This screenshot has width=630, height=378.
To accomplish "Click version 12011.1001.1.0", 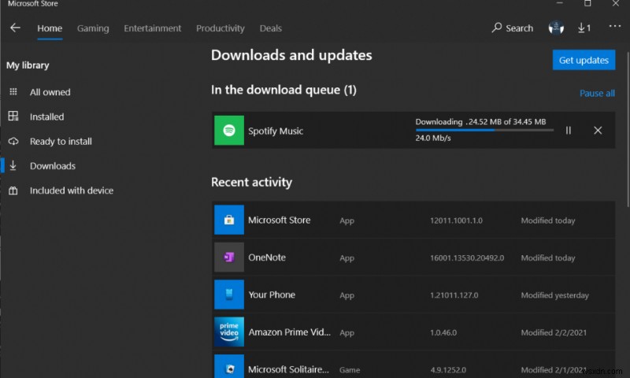I will (x=457, y=220).
